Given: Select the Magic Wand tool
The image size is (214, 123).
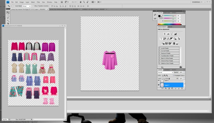Looking at the screenshot, I should (8, 21).
